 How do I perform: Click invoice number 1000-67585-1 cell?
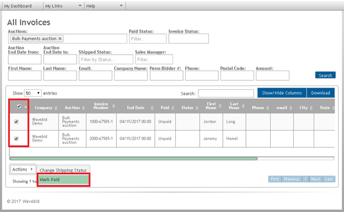[101, 122]
